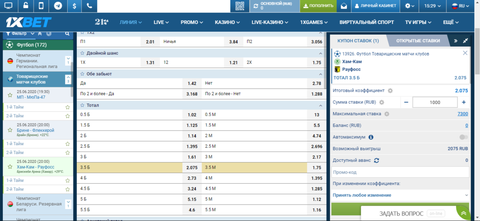Collapse the Тотал section chevron
Screen dimensions: 480x221
321,105
